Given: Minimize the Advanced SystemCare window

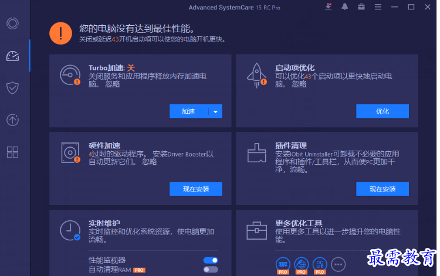Looking at the screenshot, I should (x=395, y=7).
